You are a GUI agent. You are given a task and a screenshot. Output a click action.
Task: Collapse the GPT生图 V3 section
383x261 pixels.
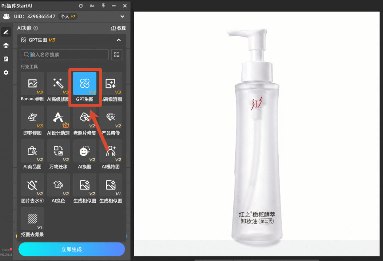(x=119, y=40)
